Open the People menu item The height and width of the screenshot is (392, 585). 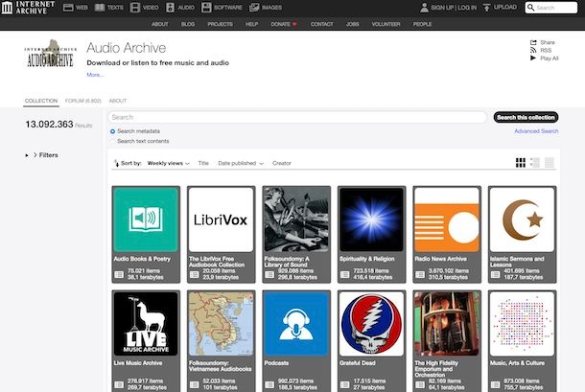click(422, 24)
